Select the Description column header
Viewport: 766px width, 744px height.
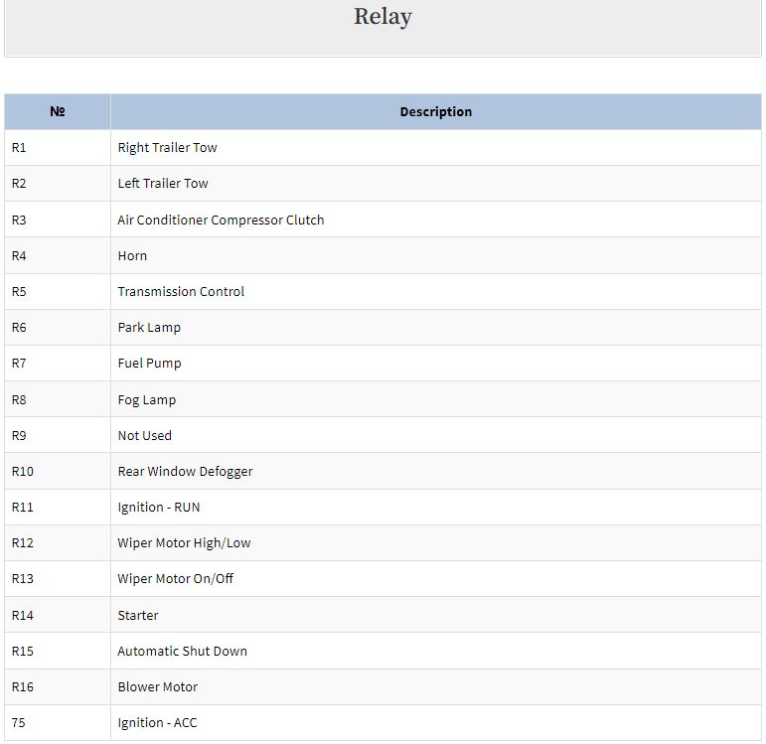point(436,111)
